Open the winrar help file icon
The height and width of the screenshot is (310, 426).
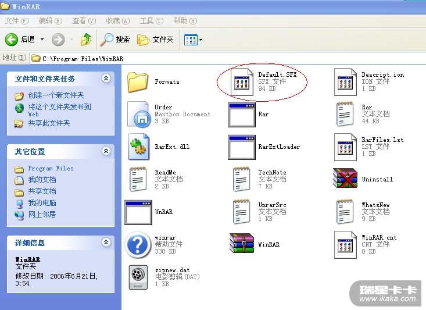[x=138, y=244]
